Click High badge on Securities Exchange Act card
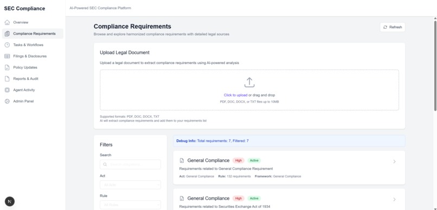Viewport: 437px width, 210px height. pyautogui.click(x=238, y=199)
